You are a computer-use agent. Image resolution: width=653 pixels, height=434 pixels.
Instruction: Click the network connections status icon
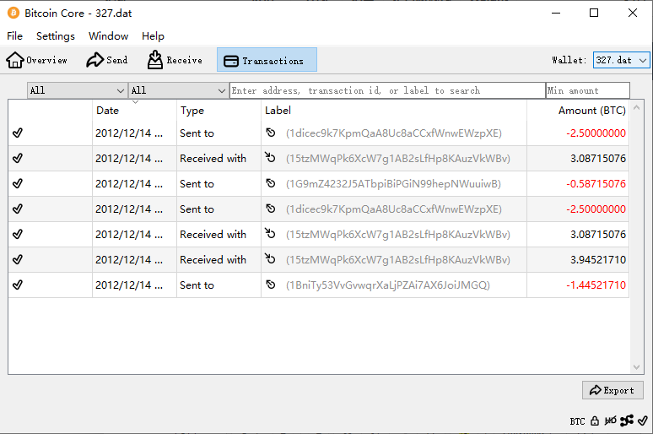tap(627, 420)
